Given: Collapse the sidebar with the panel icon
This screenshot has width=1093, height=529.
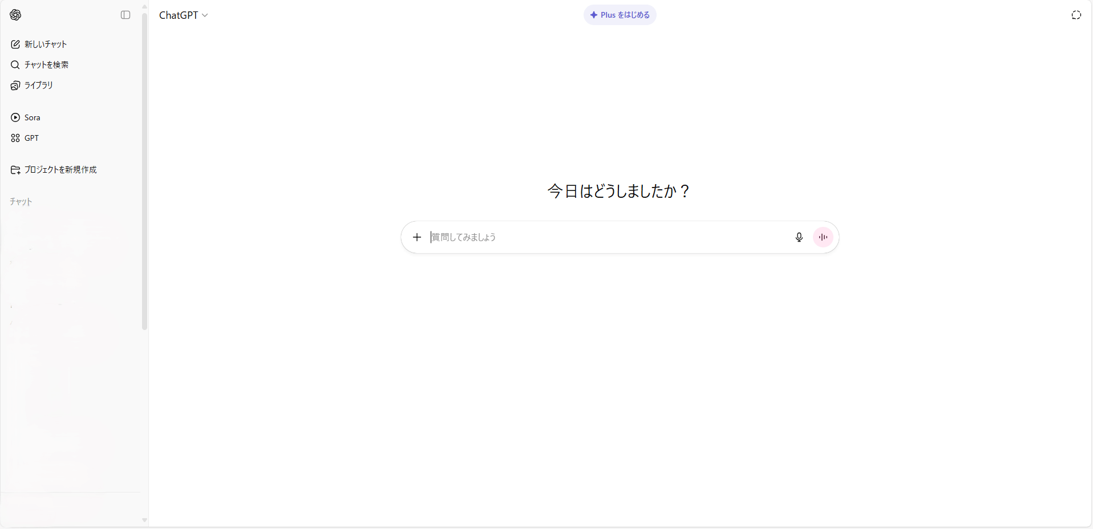Looking at the screenshot, I should (x=126, y=15).
